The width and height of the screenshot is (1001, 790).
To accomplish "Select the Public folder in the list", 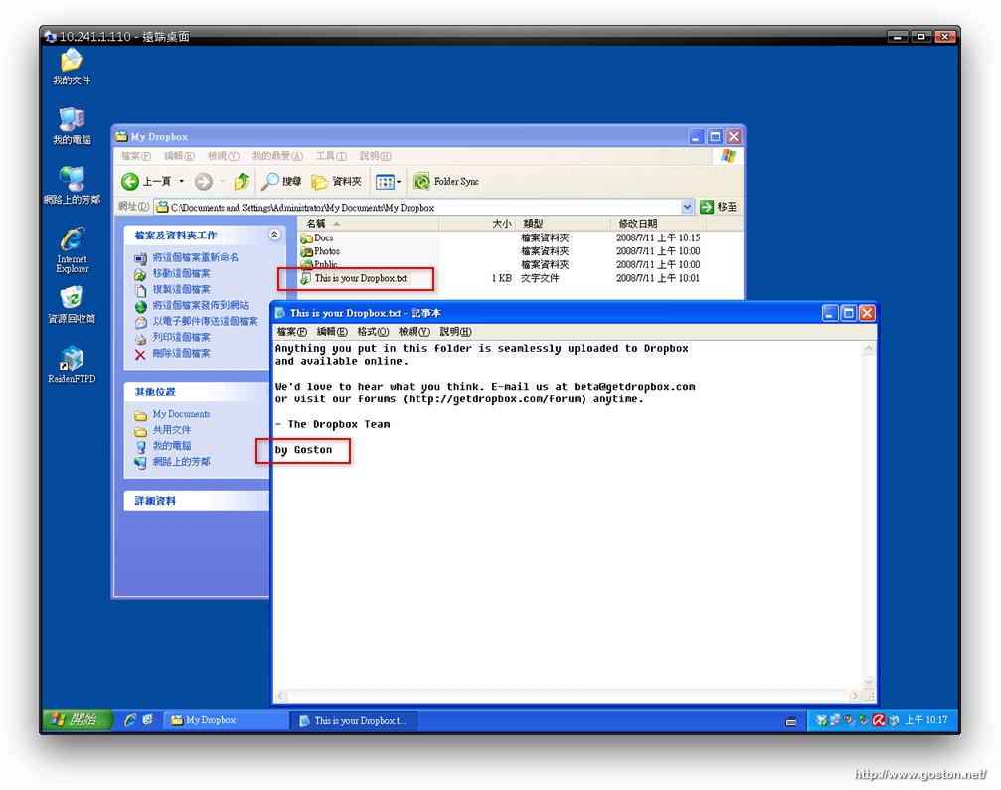I will pyautogui.click(x=319, y=264).
